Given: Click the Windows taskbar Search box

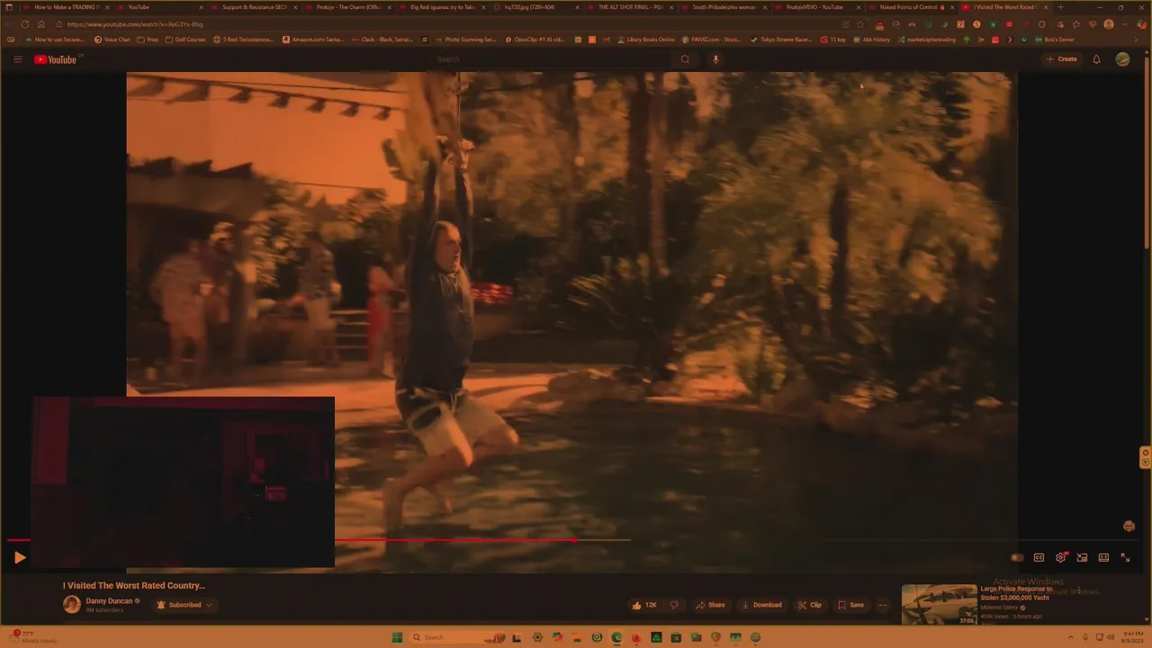Looking at the screenshot, I should point(457,637).
